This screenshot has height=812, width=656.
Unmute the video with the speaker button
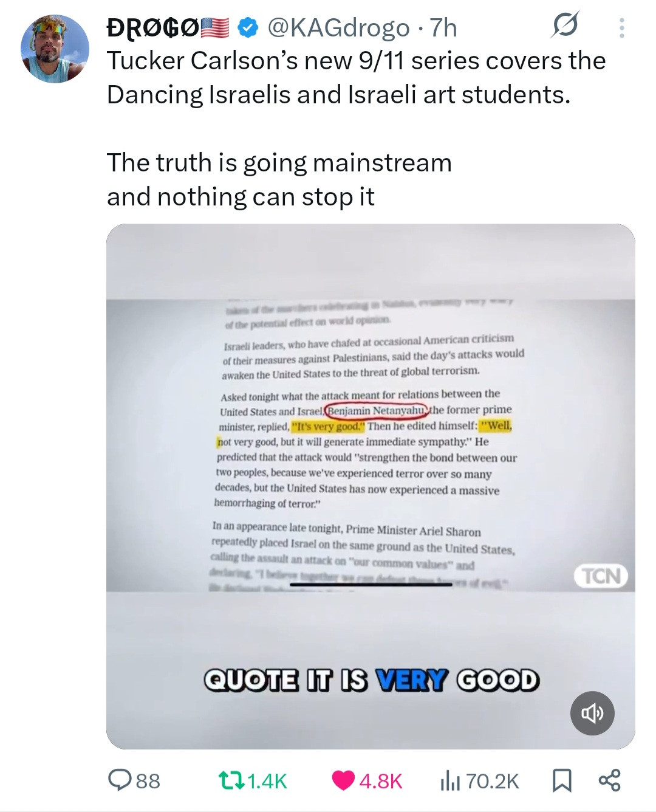(592, 713)
